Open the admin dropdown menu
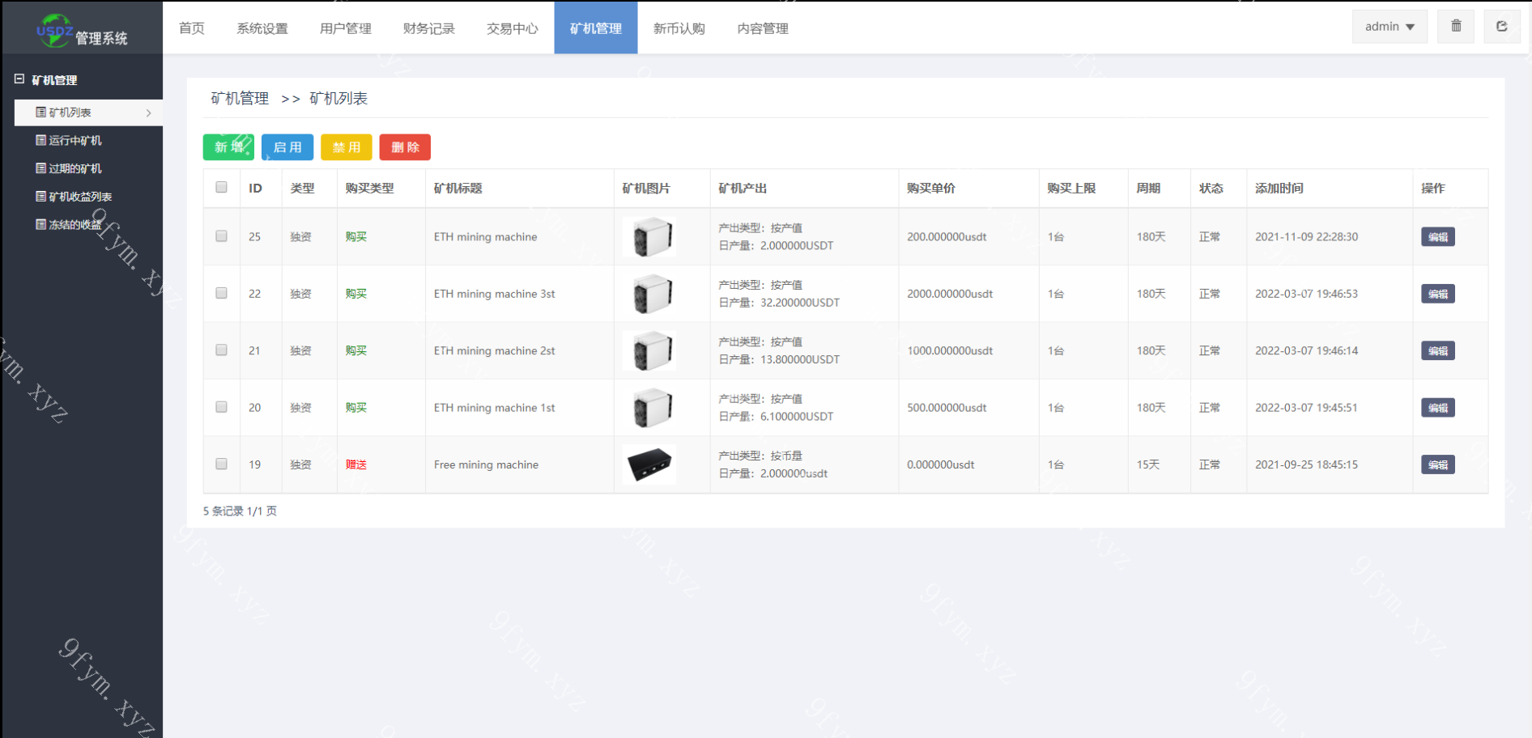 (x=1389, y=27)
